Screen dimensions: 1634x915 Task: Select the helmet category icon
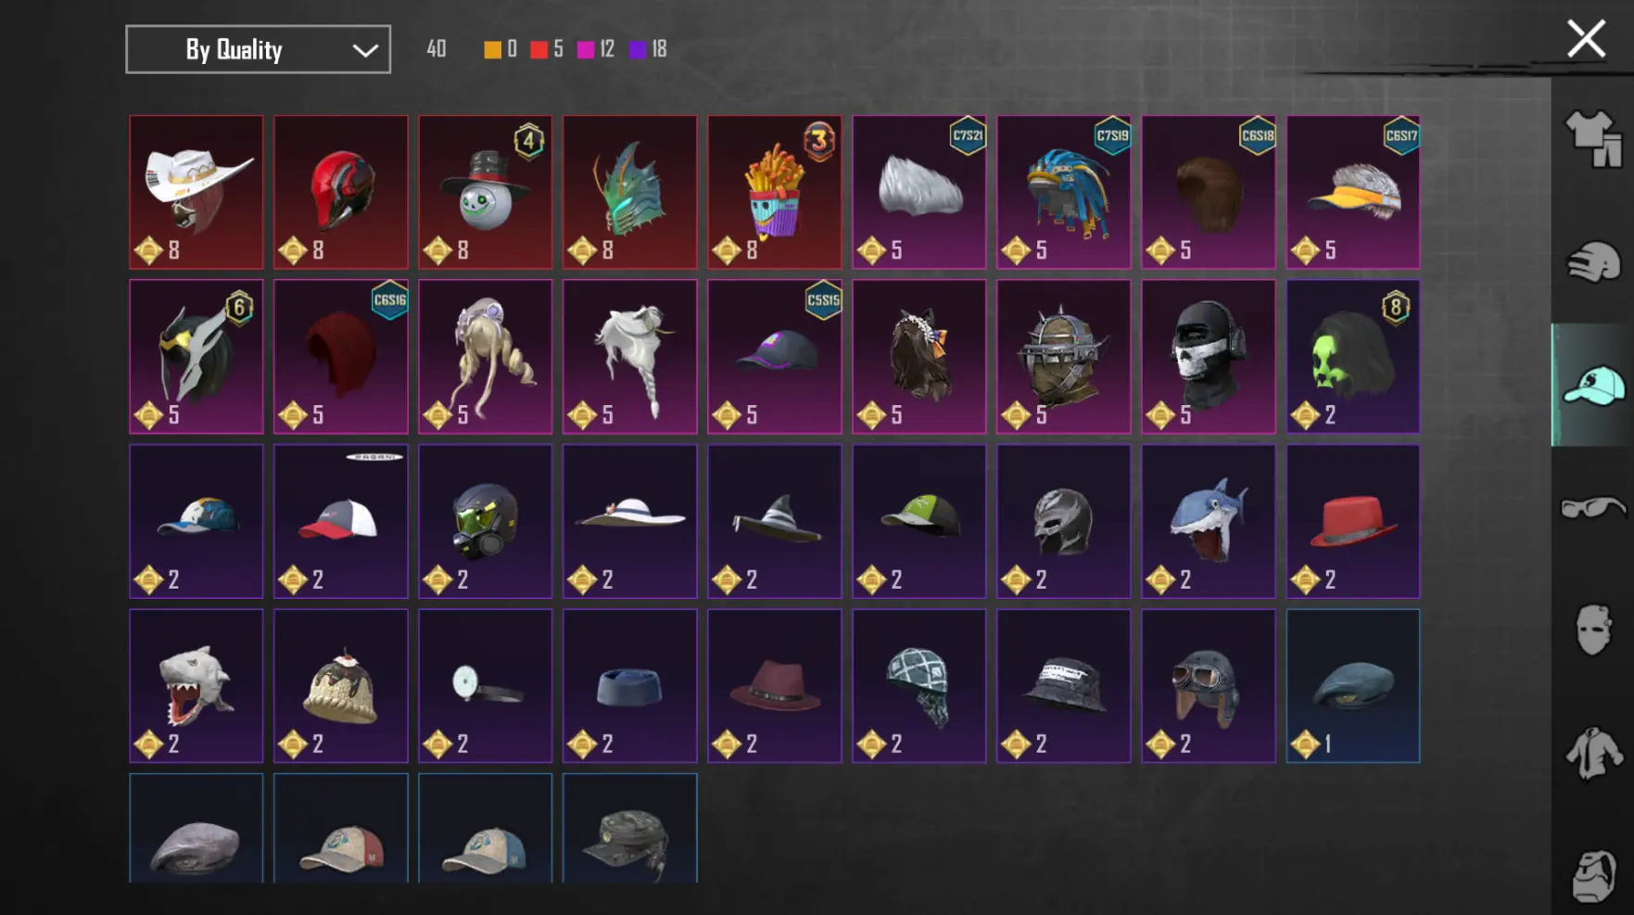point(1593,261)
